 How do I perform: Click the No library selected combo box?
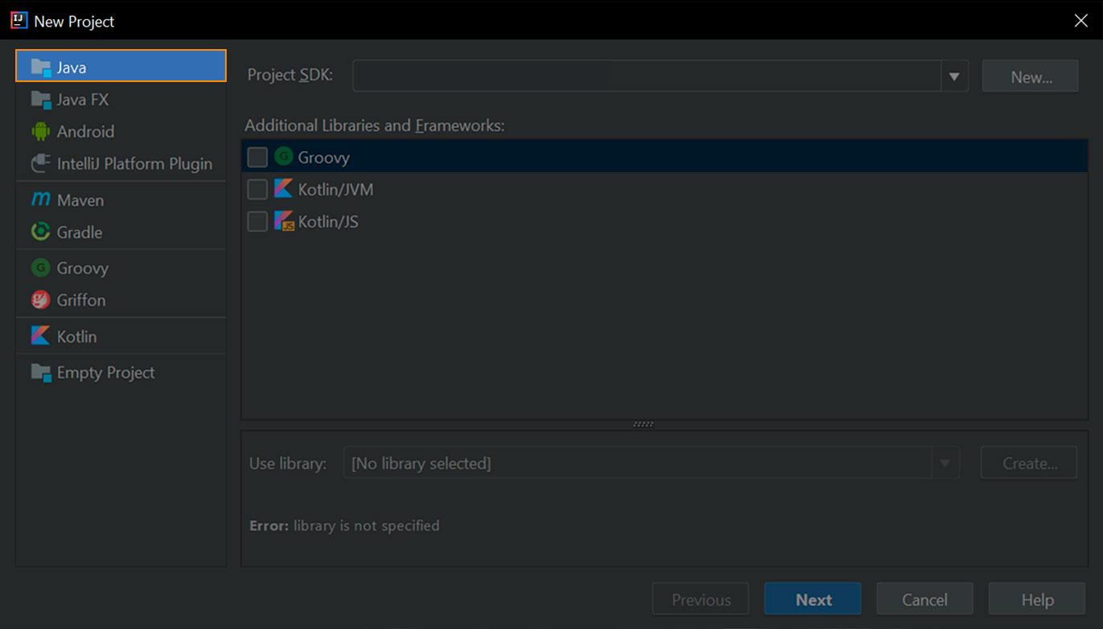point(637,463)
